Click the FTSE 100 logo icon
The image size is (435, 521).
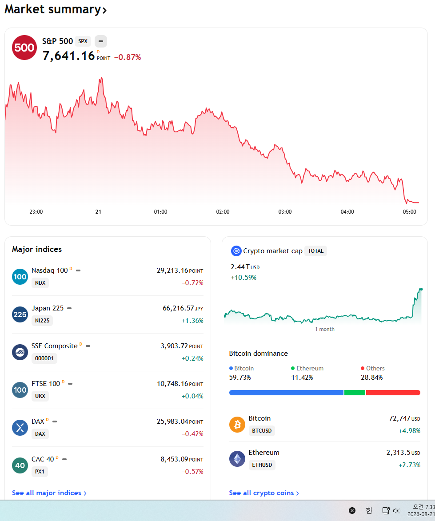[20, 390]
